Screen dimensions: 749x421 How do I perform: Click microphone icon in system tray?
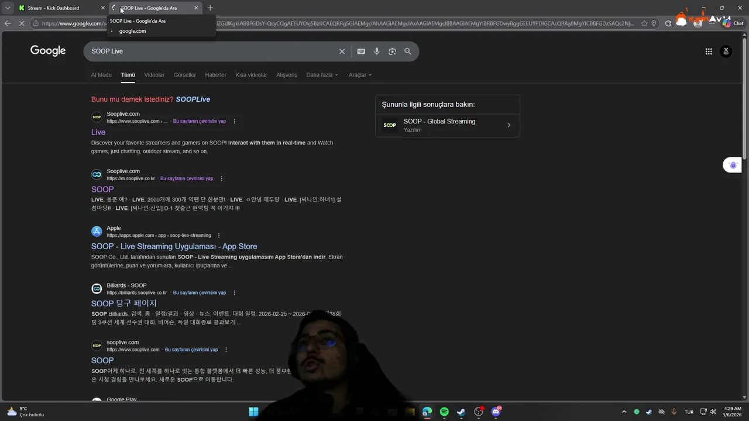tap(674, 412)
